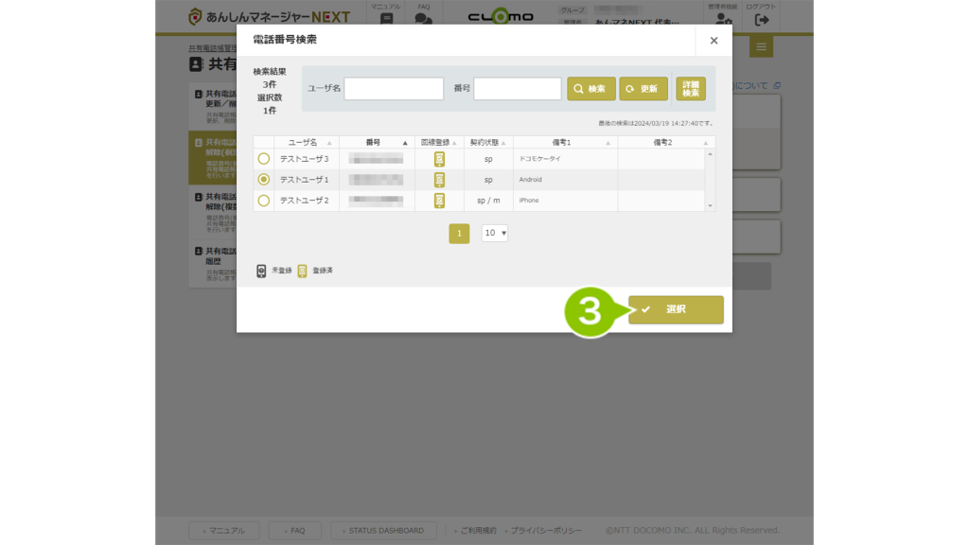This screenshot has height=545, width=969.
Task: Click registered line icon for テストユーザ3
Action: [439, 159]
